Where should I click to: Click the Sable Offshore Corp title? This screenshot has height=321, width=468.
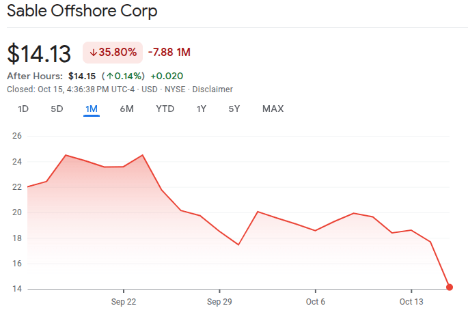(81, 12)
